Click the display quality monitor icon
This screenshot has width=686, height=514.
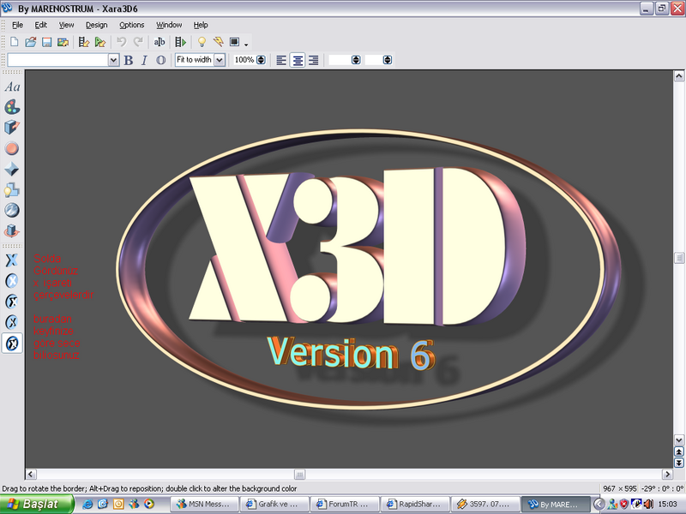(x=234, y=42)
